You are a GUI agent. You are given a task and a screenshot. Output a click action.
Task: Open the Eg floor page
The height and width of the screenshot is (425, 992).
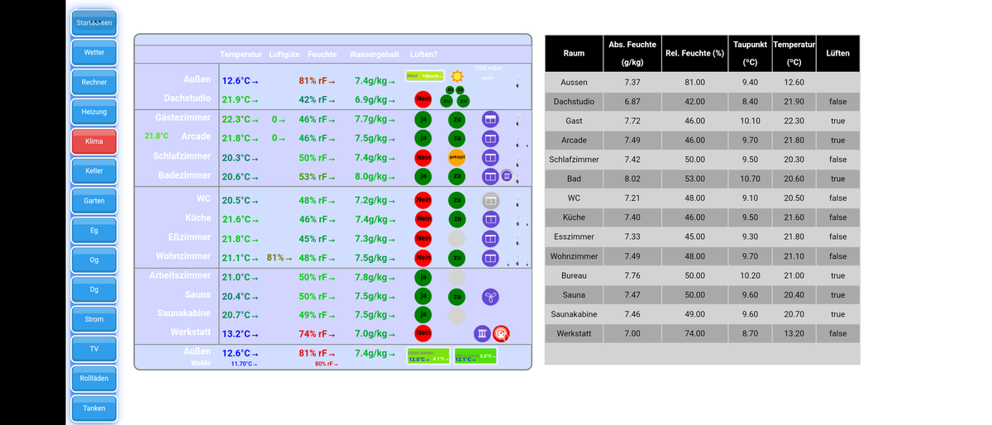(94, 231)
